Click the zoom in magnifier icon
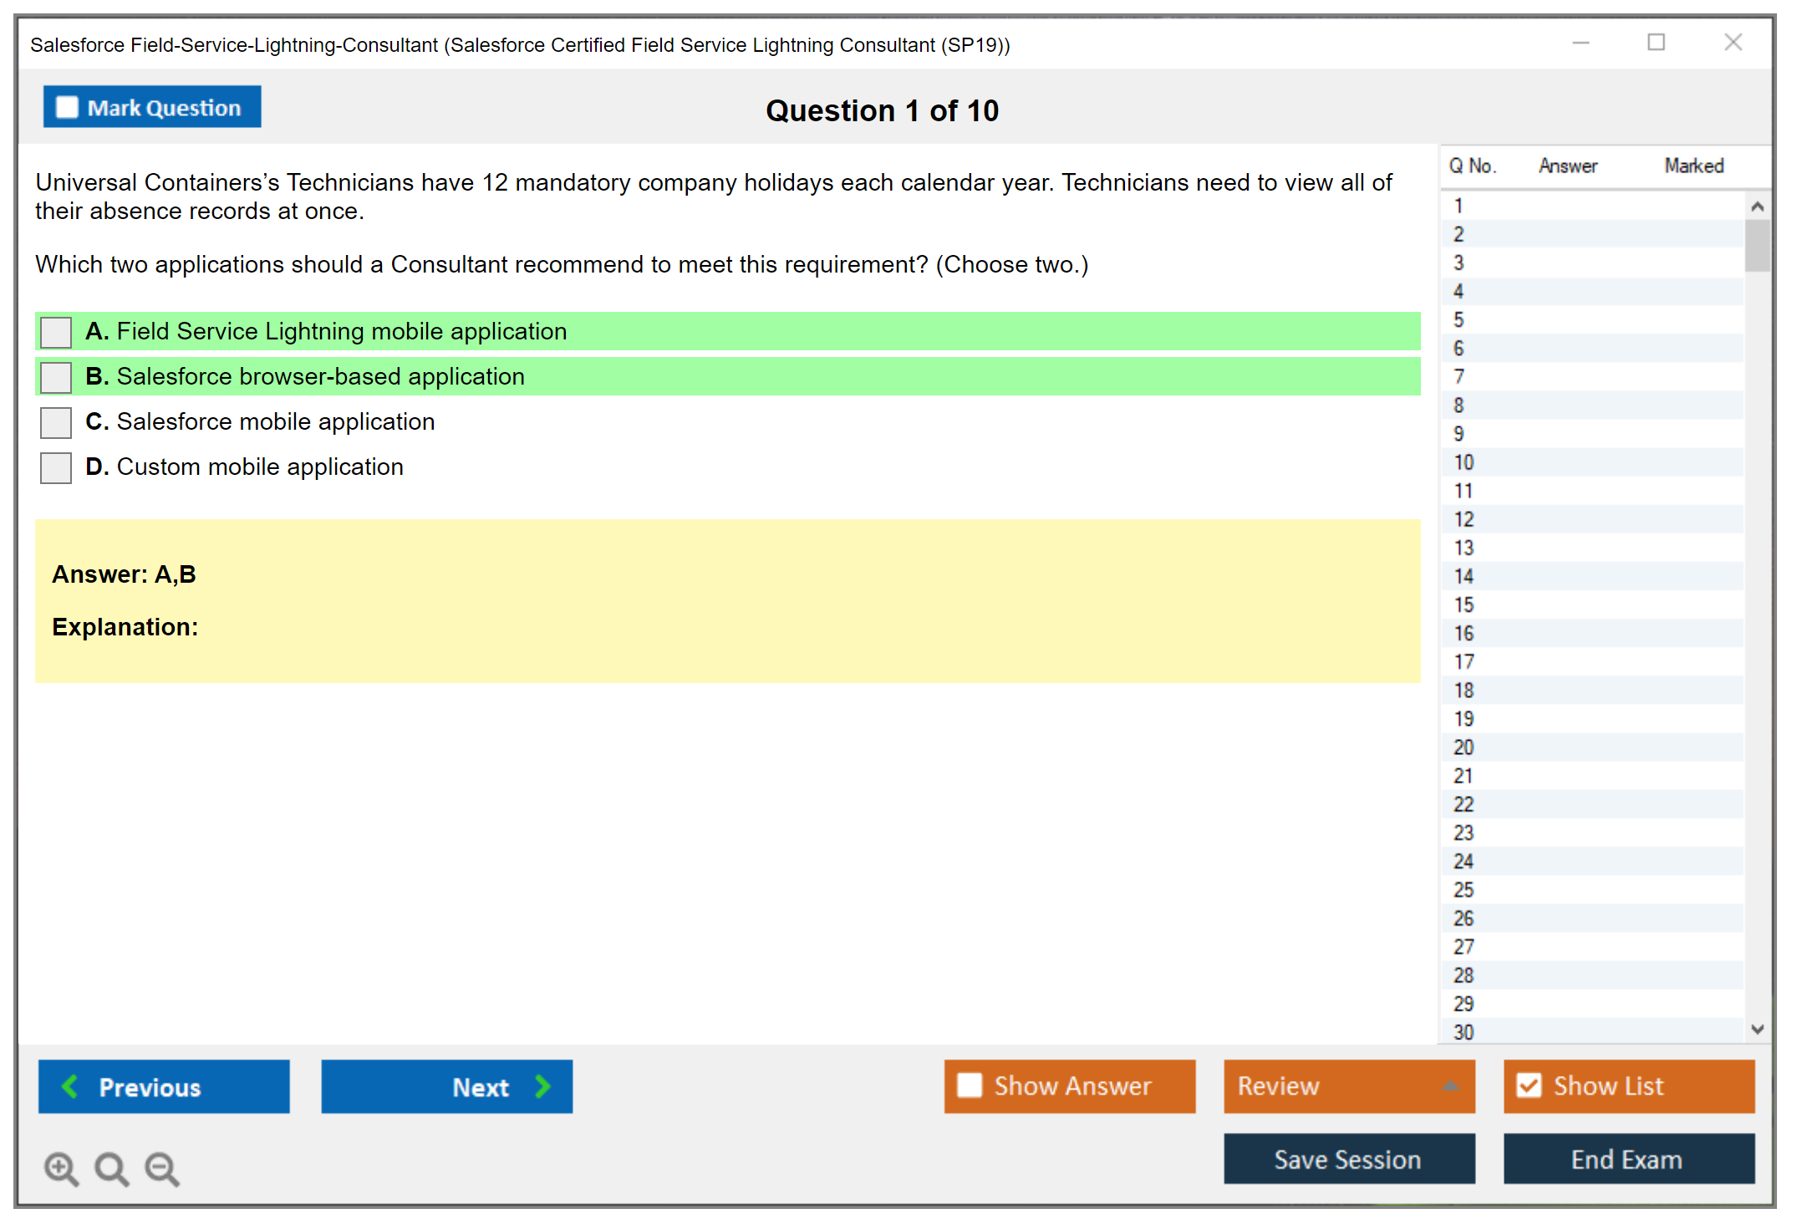The image size is (1797, 1229). coord(61,1168)
